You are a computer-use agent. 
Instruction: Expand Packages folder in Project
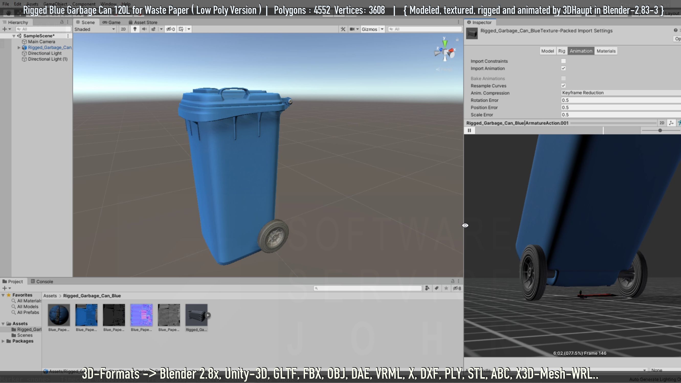3,341
